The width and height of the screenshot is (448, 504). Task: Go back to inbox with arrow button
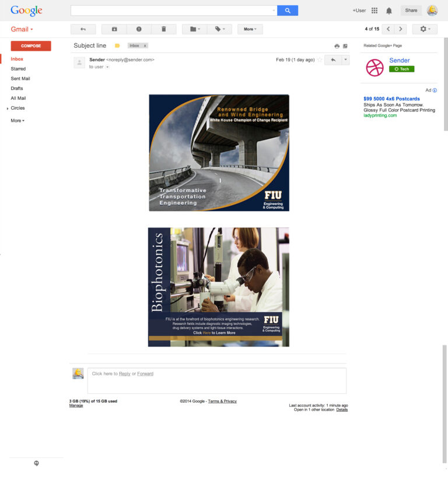pyautogui.click(x=83, y=29)
